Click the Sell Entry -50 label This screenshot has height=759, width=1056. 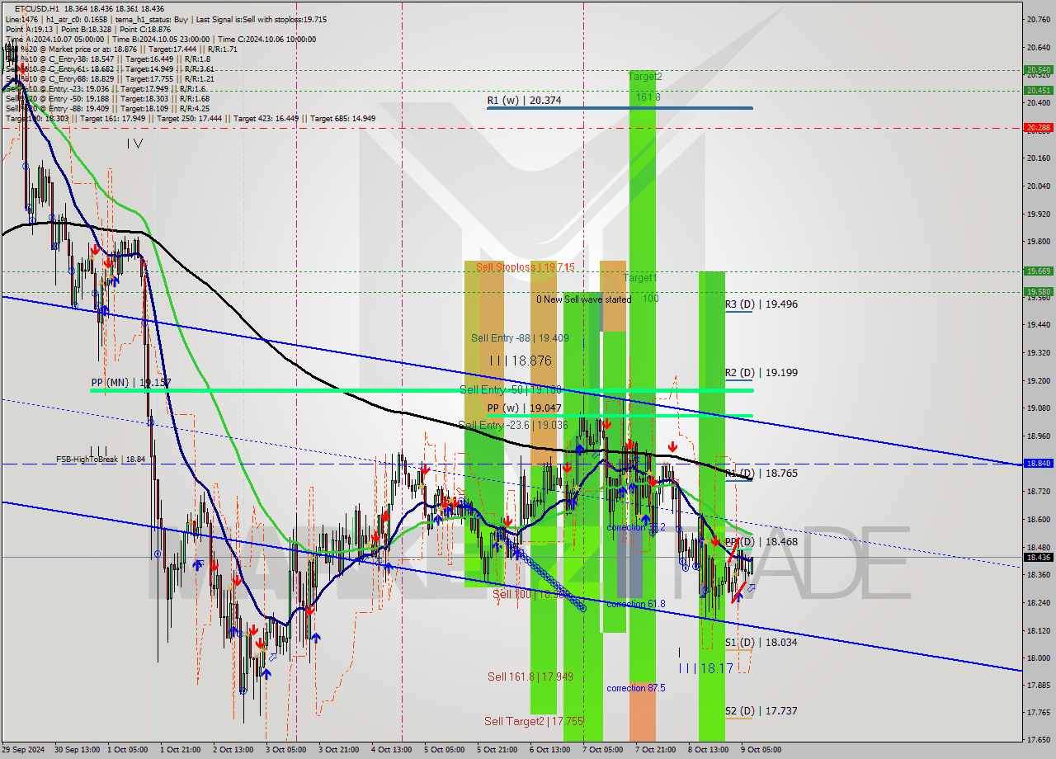(509, 389)
